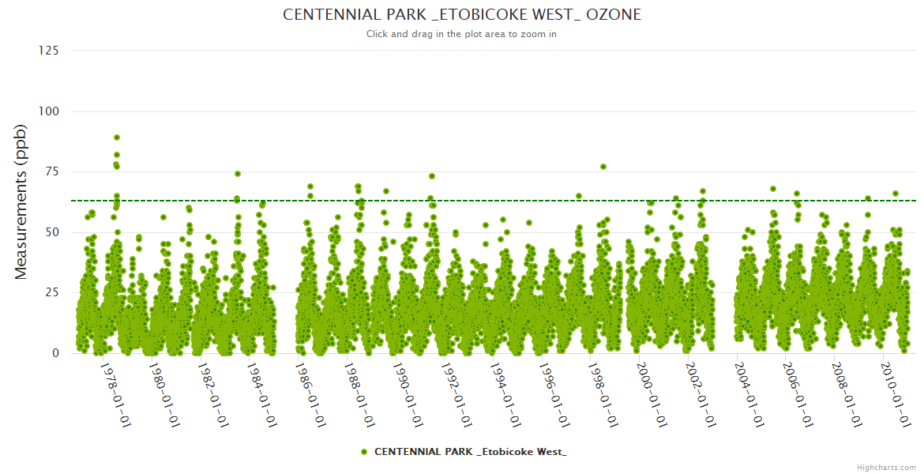Click the 1992-01-01 x-axis label

(456, 394)
